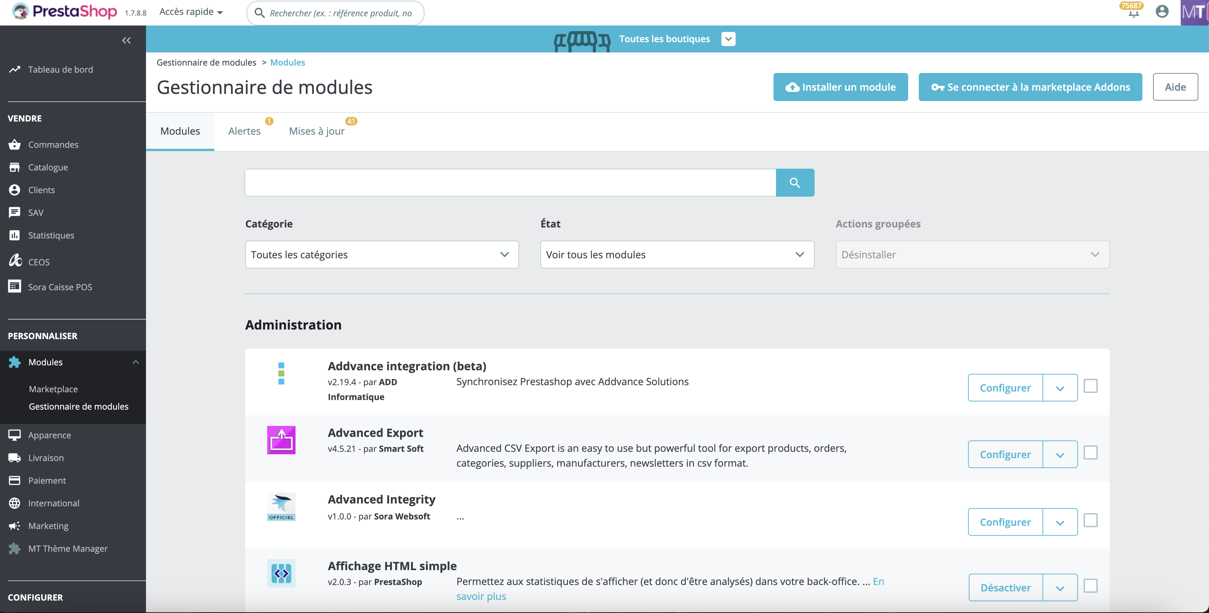The width and height of the screenshot is (1209, 613).
Task: Click the Affichage HTML simple module logo
Action: pyautogui.click(x=281, y=573)
